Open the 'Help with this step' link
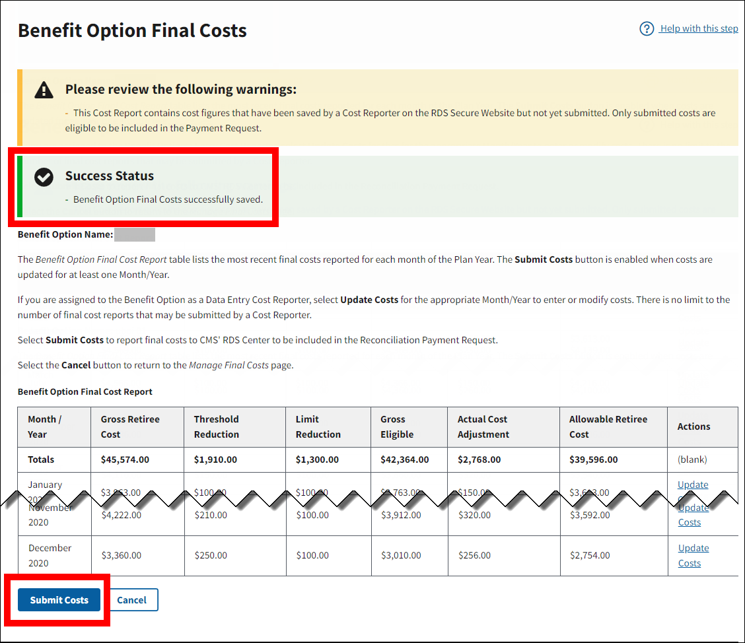The height and width of the screenshot is (643, 745). (x=699, y=29)
